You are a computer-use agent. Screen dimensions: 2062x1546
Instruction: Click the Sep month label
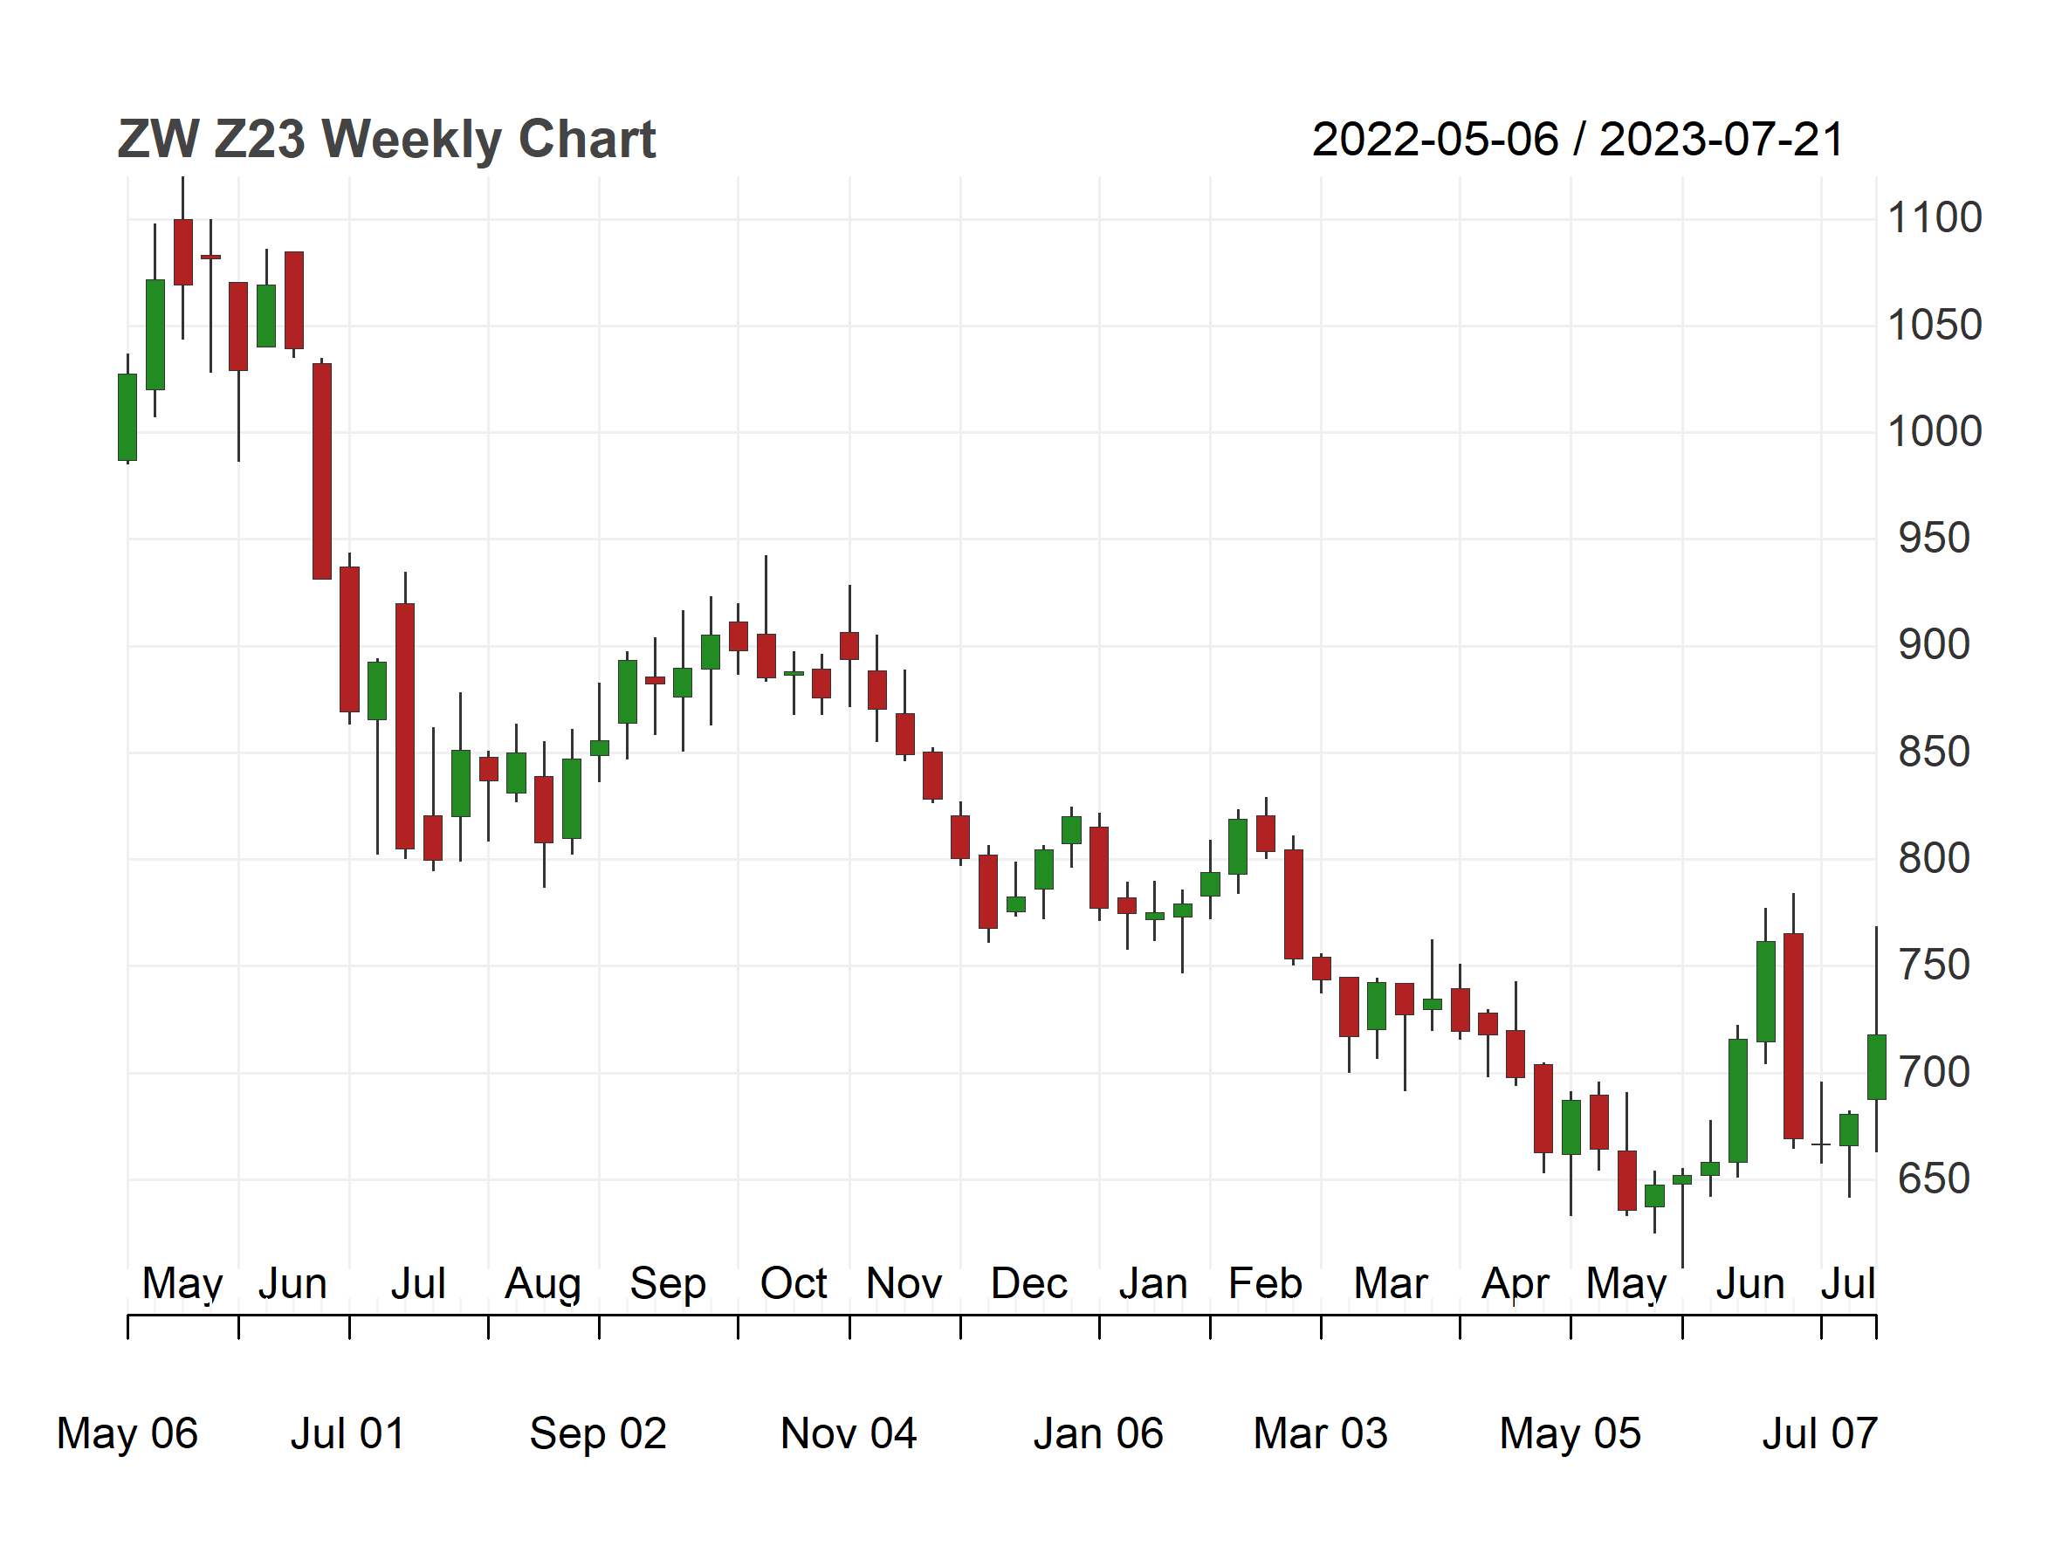click(x=668, y=1284)
